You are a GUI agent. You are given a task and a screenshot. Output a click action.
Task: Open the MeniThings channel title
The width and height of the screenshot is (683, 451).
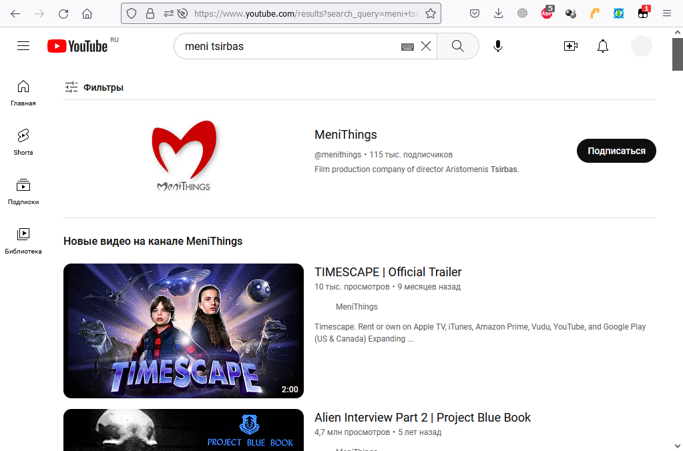[x=345, y=135]
